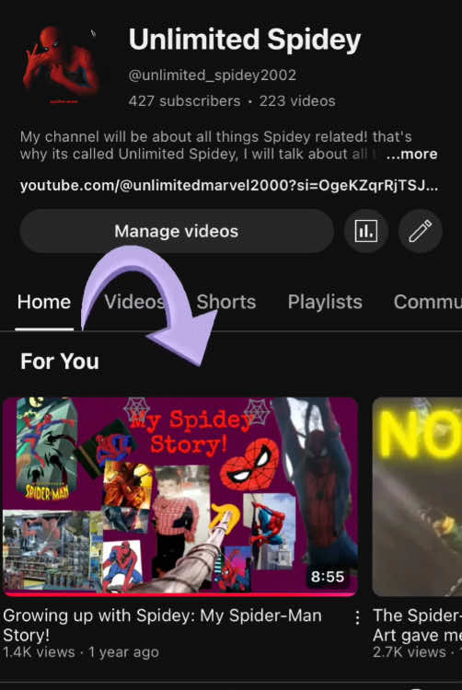Tap the Unlimited Spidey channel avatar
The width and height of the screenshot is (462, 690).
(x=61, y=64)
